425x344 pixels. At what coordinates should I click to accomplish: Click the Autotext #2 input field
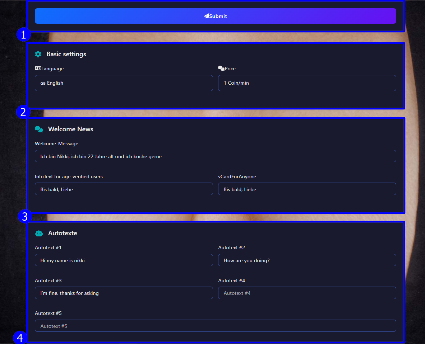[x=307, y=260]
